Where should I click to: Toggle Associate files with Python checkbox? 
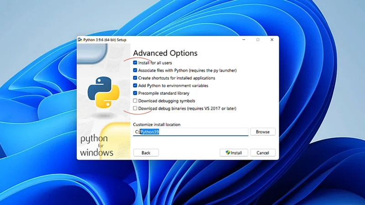(x=135, y=71)
